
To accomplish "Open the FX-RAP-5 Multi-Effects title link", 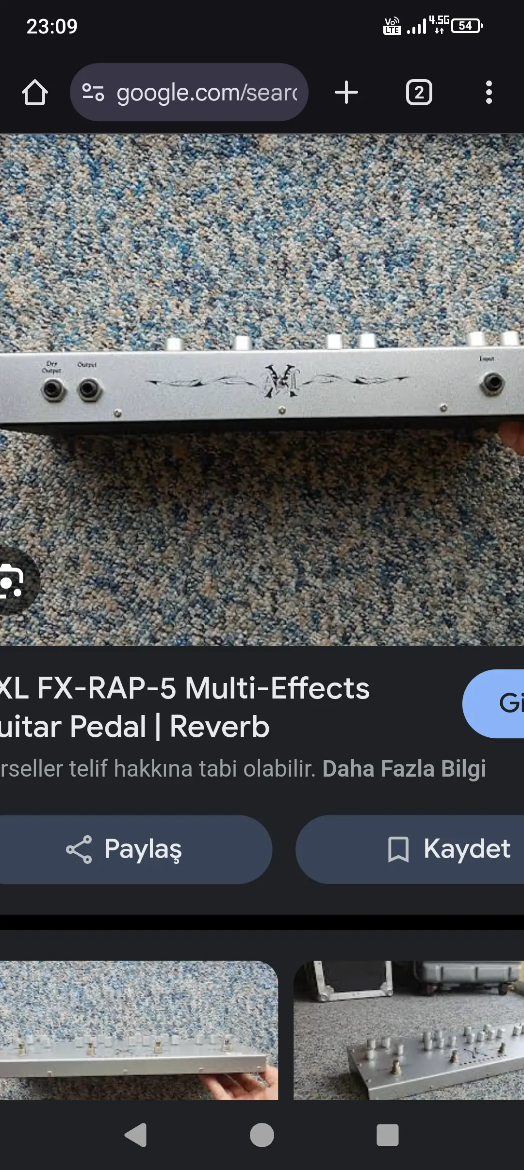I will tap(185, 707).
